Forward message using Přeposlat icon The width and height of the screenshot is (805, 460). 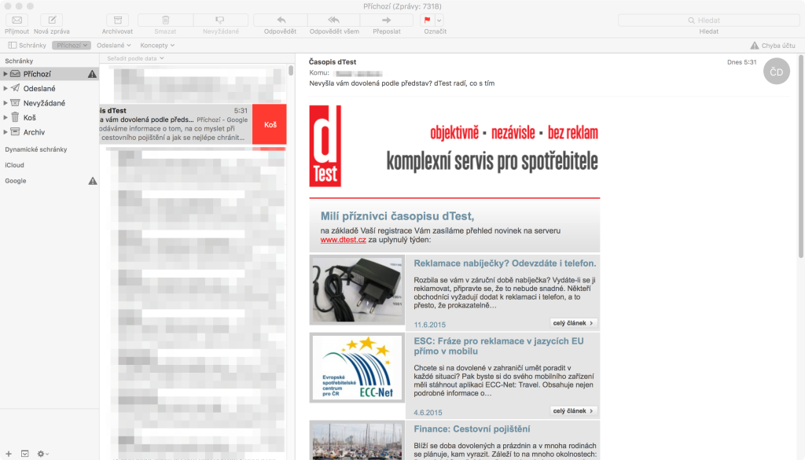pyautogui.click(x=387, y=20)
